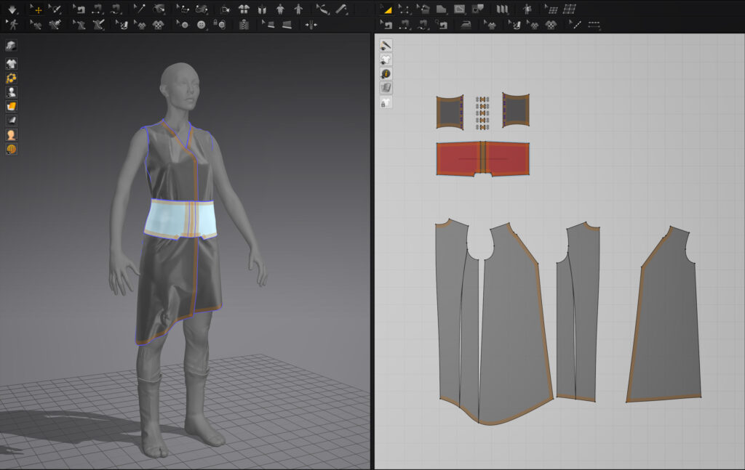The width and height of the screenshot is (745, 470).
Task: Toggle garment display shirt icon in 3D sidebar
Action: click(12, 64)
